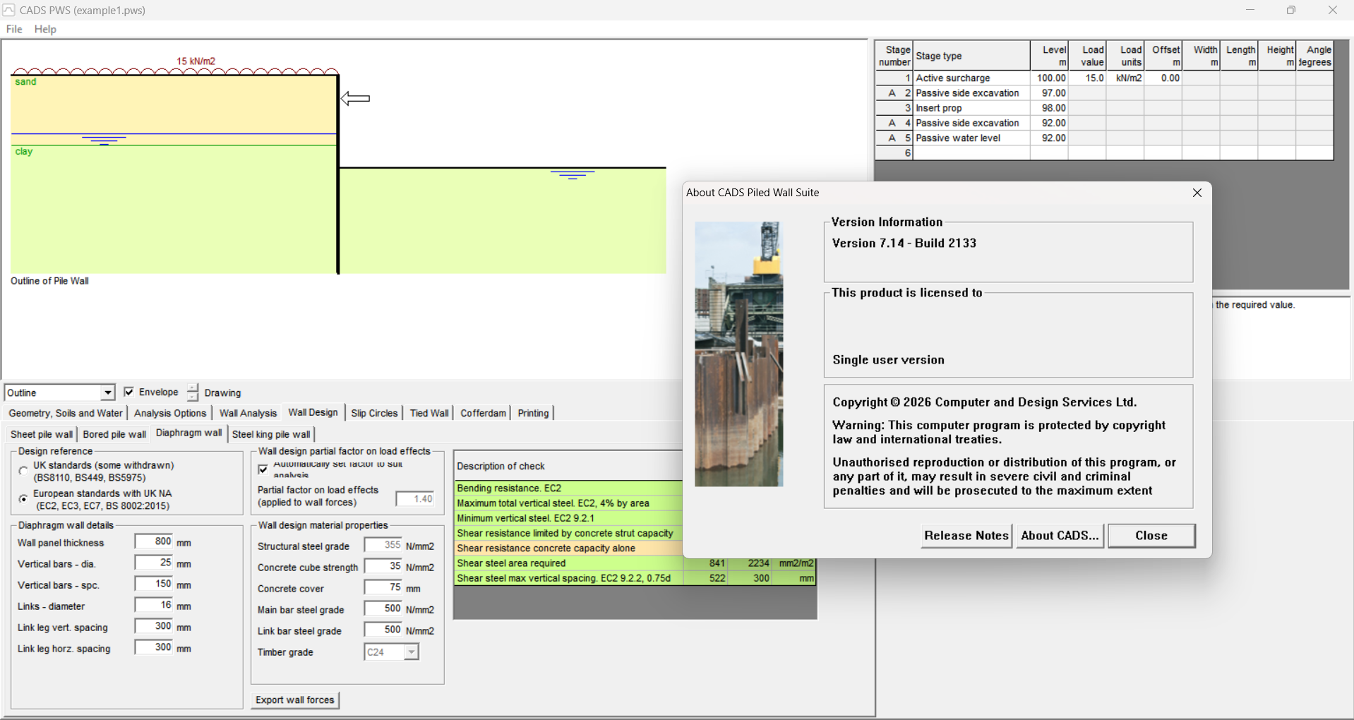This screenshot has height=720, width=1354.
Task: Click the Link leg vert. spacing field
Action: point(154,626)
